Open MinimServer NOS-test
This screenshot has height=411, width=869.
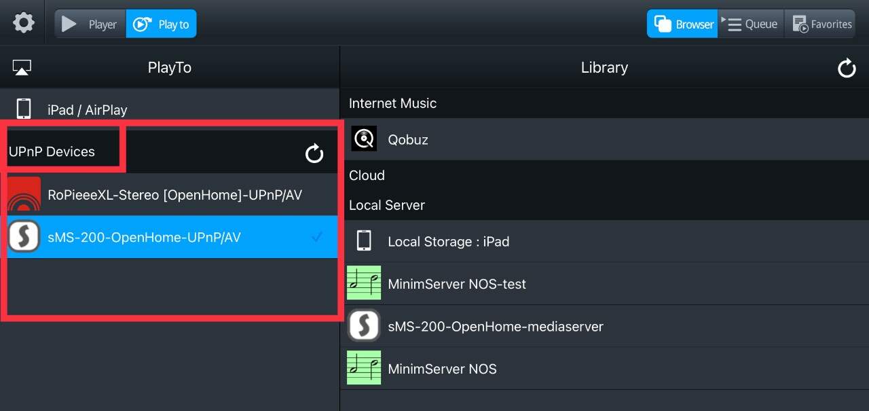[x=604, y=284]
